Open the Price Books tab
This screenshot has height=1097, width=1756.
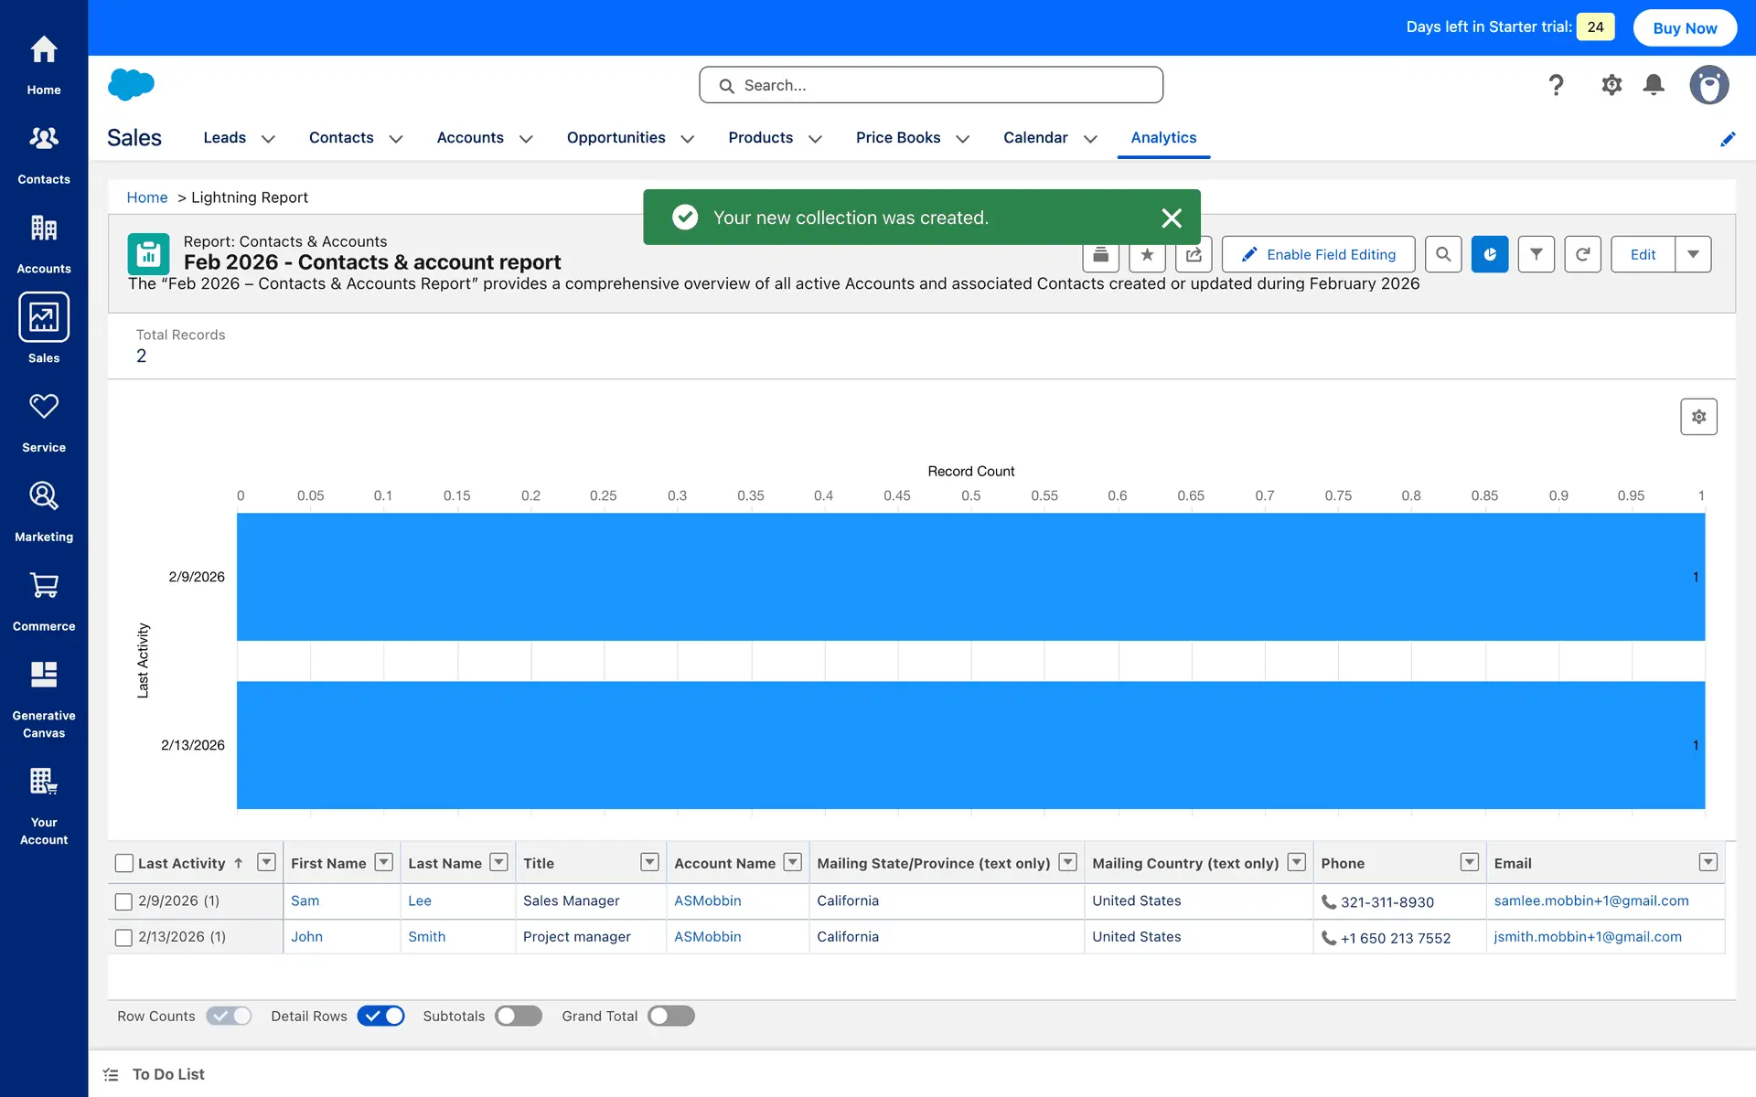tap(897, 137)
